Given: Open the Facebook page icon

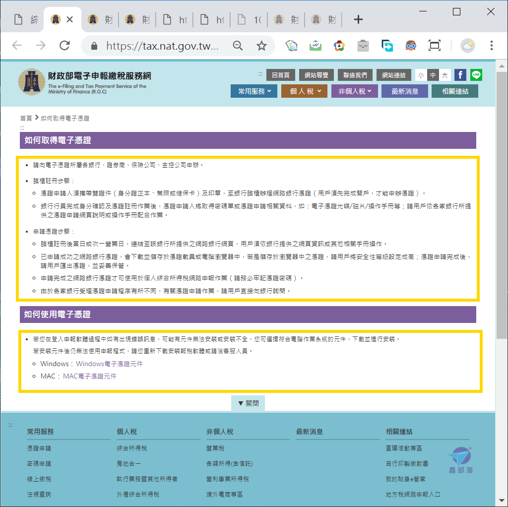Looking at the screenshot, I should [460, 74].
